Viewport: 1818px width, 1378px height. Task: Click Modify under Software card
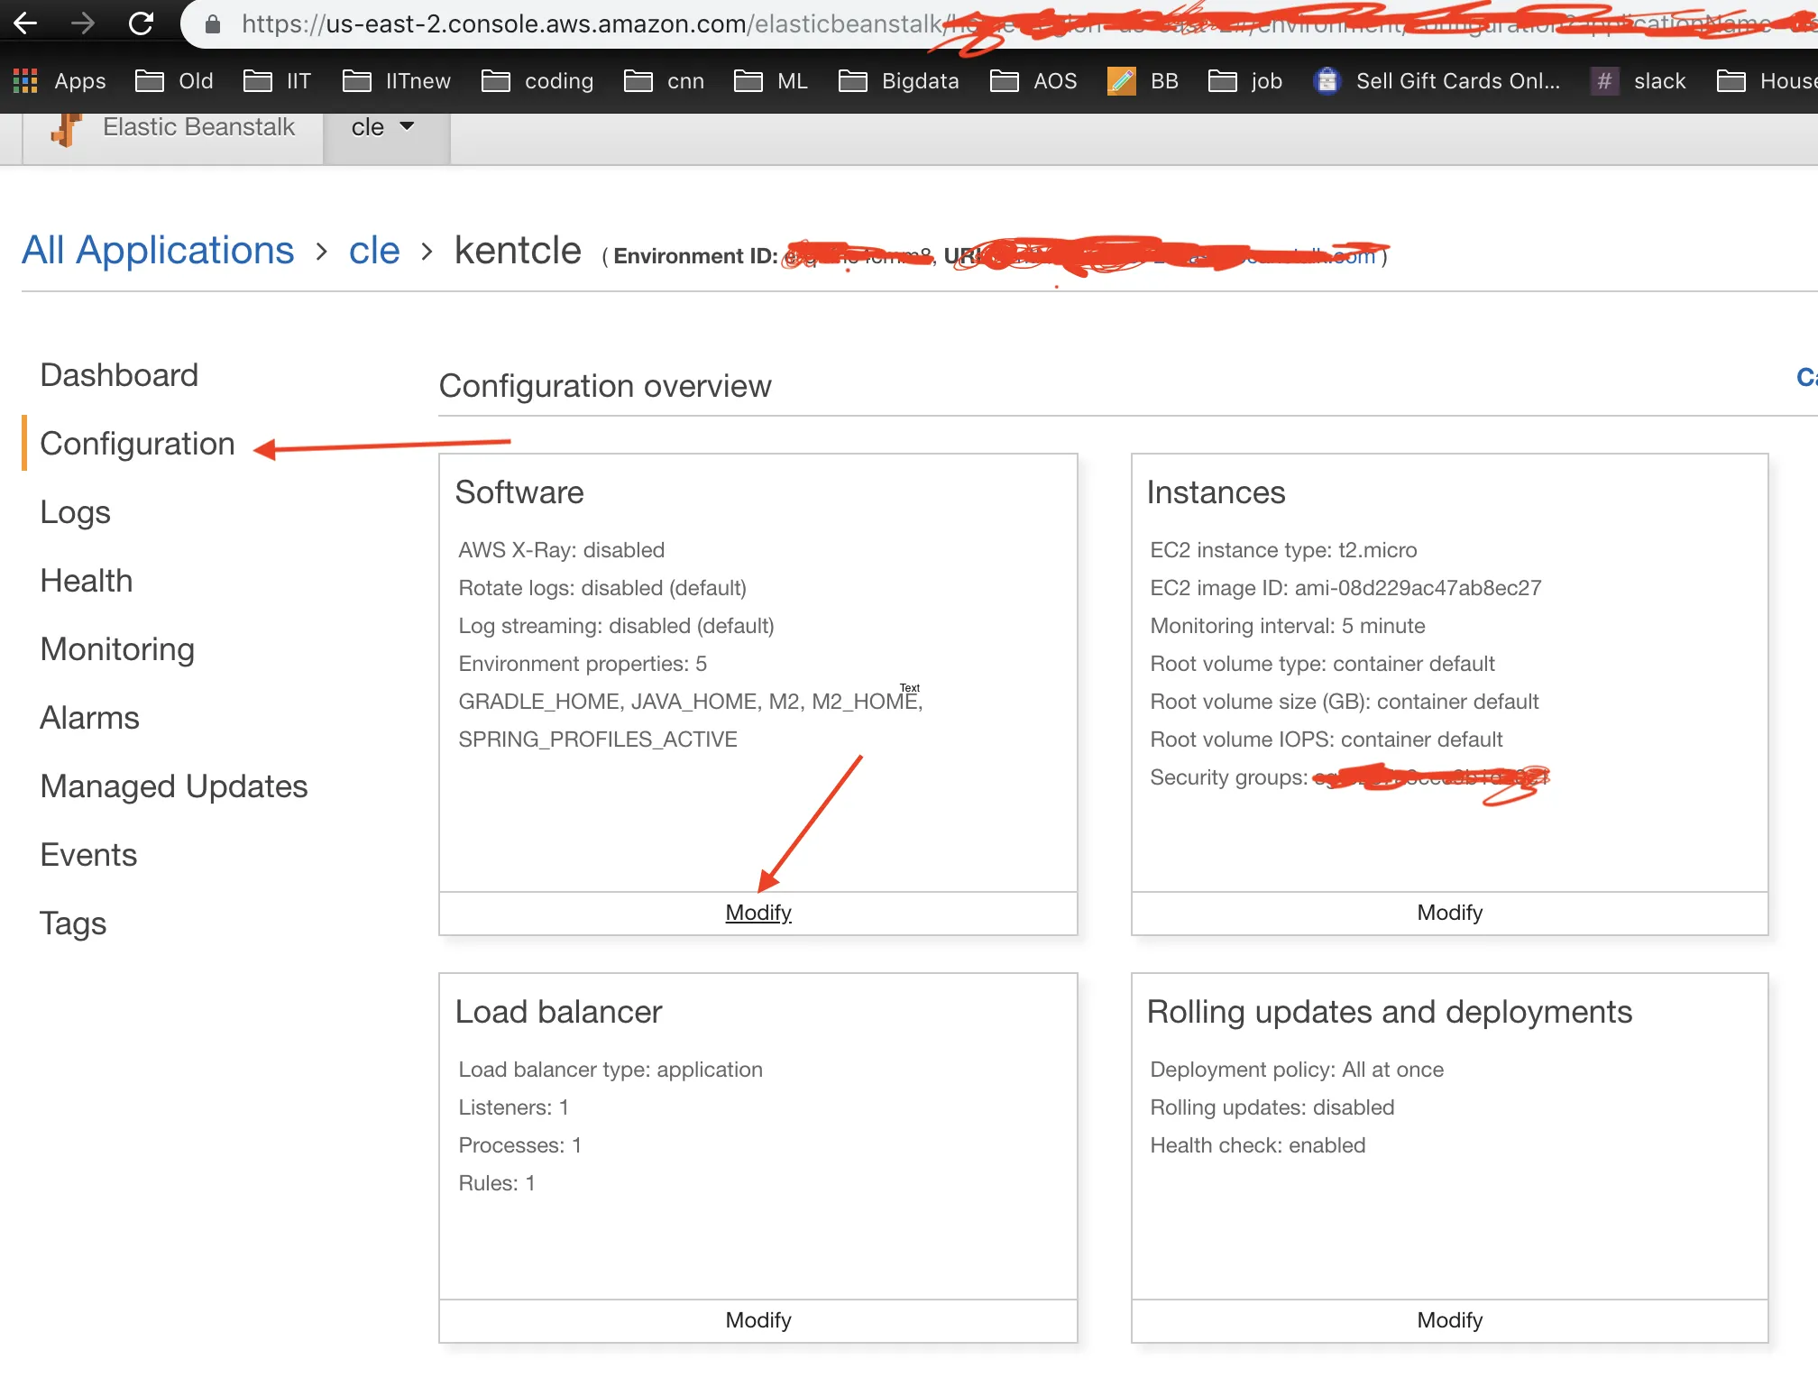click(x=758, y=913)
